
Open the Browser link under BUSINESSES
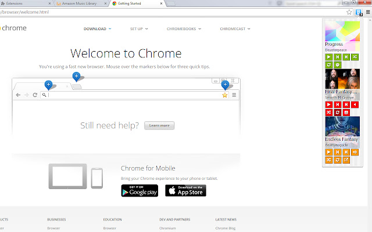click(53, 228)
